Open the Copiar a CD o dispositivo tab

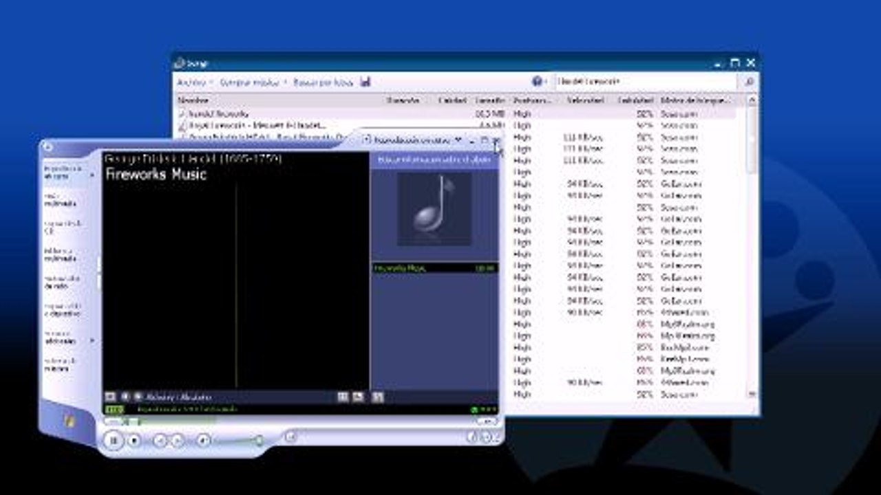click(x=63, y=309)
